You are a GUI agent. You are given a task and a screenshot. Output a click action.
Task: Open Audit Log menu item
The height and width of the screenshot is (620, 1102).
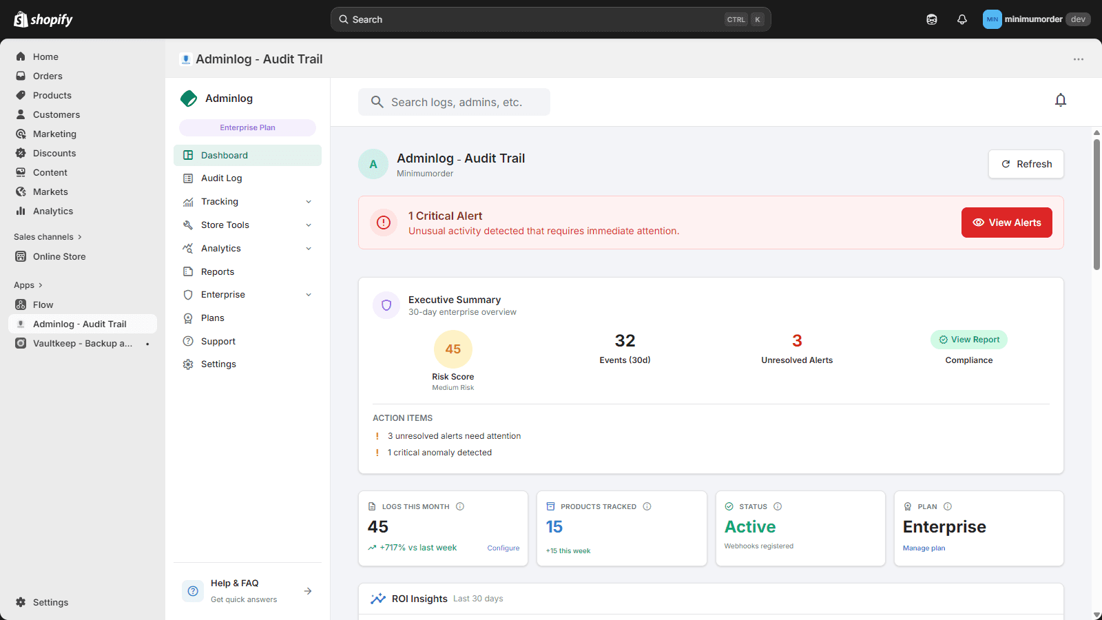coord(247,178)
